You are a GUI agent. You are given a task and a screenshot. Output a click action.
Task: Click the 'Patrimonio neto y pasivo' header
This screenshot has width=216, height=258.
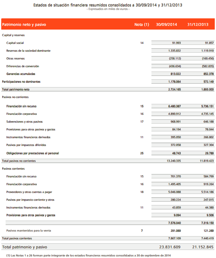pos(24,24)
